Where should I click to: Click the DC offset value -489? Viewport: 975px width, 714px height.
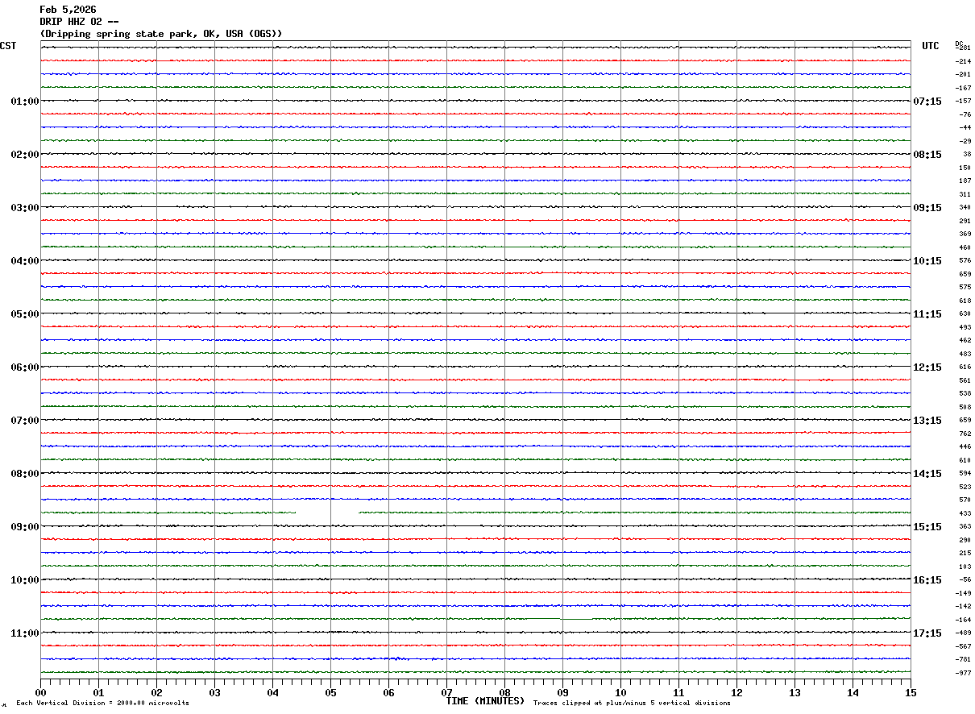(x=963, y=633)
